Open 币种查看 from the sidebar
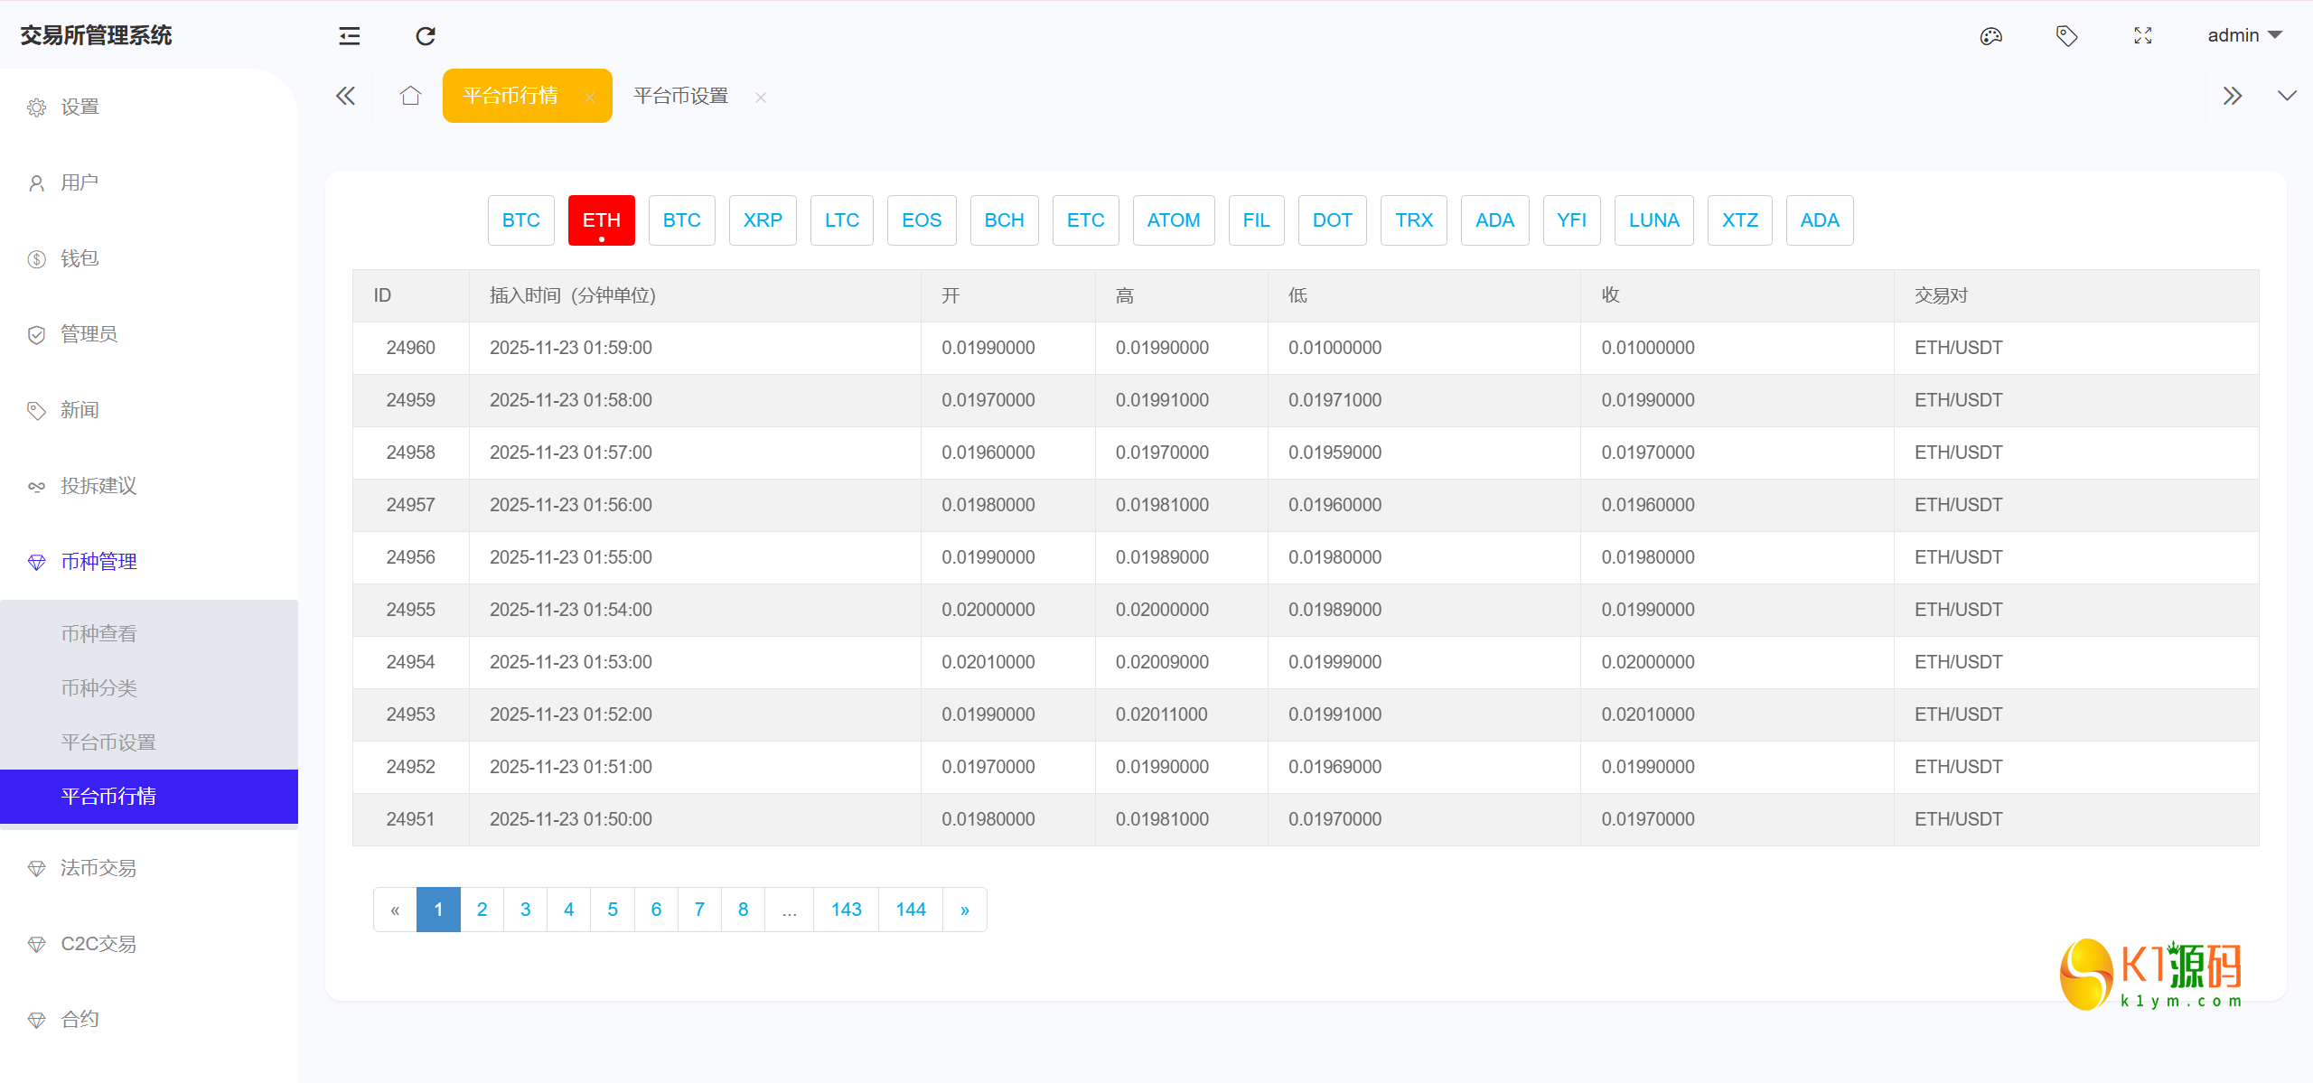This screenshot has width=2313, height=1083. pyautogui.click(x=98, y=633)
